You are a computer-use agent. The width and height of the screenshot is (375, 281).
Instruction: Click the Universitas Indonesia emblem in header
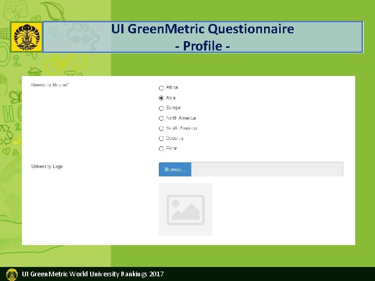coord(27,37)
